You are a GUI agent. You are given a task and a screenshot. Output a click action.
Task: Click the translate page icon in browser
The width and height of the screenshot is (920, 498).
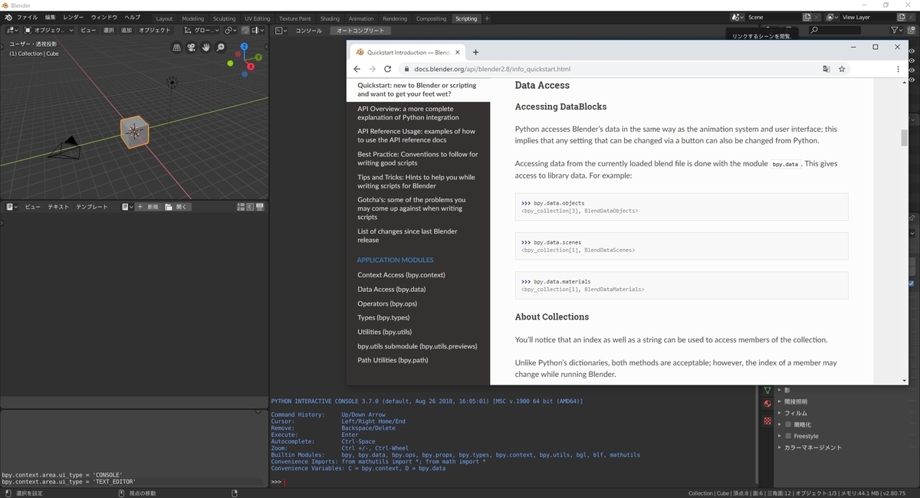[826, 69]
